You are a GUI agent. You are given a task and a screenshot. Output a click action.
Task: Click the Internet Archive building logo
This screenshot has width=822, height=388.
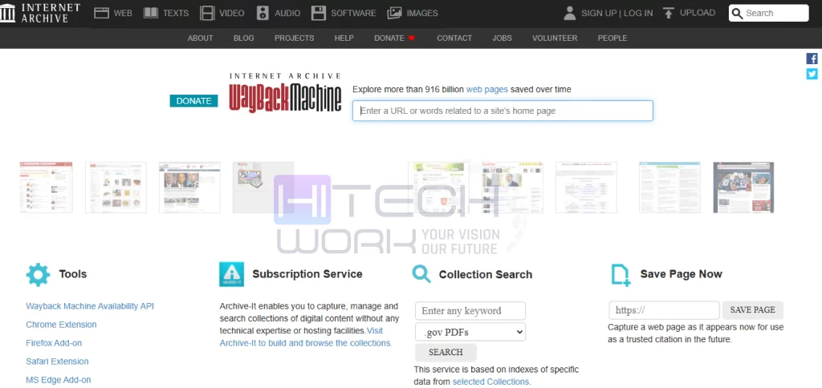pos(7,13)
